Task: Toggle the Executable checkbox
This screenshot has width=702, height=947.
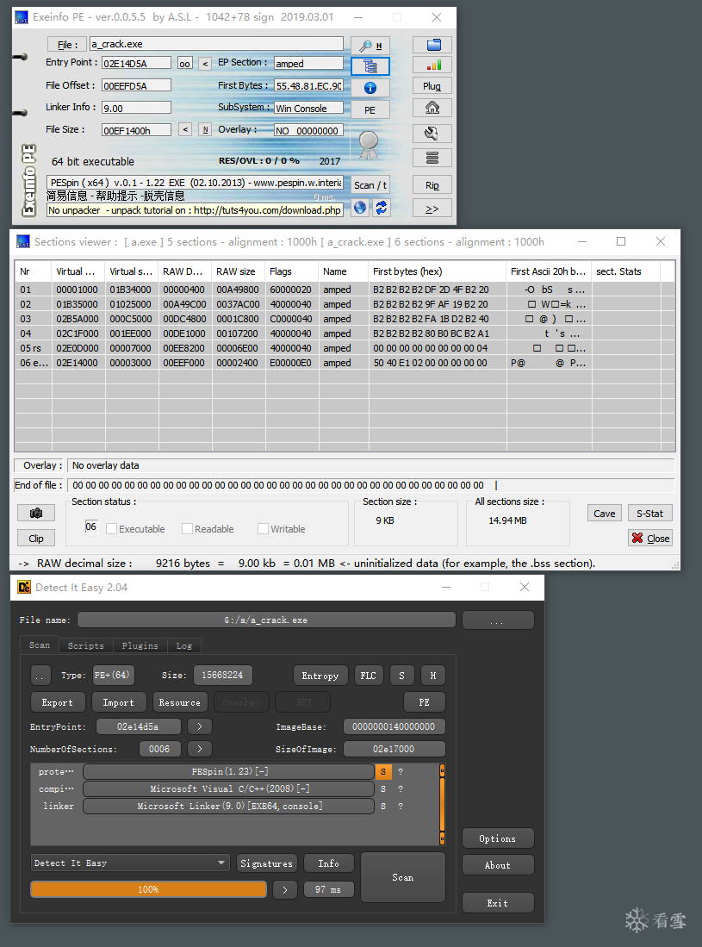Action: [x=112, y=528]
